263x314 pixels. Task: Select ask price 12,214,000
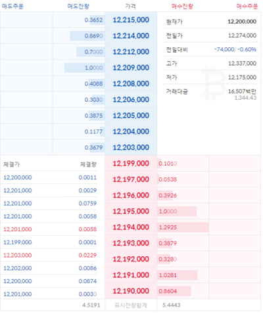click(131, 36)
